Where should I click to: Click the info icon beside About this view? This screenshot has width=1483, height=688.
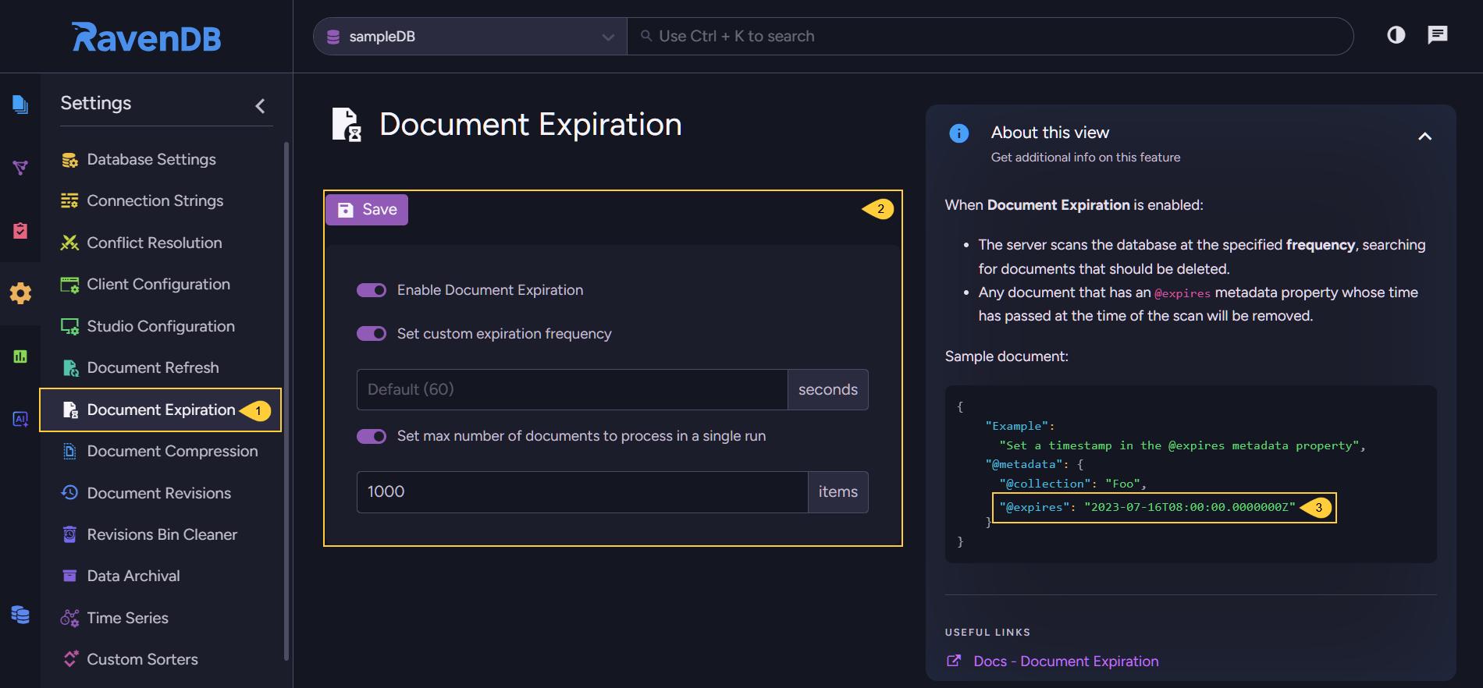[x=959, y=133]
